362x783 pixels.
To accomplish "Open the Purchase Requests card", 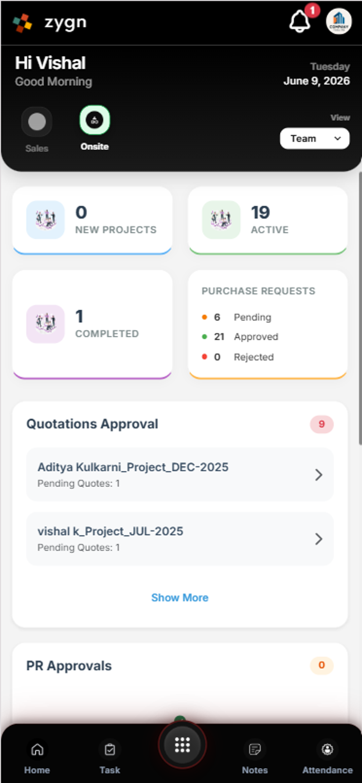I will 268,325.
